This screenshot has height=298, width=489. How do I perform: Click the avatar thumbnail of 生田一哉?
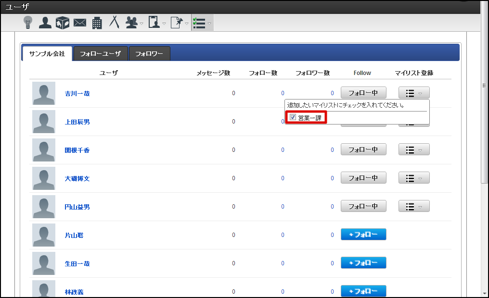[x=44, y=263]
